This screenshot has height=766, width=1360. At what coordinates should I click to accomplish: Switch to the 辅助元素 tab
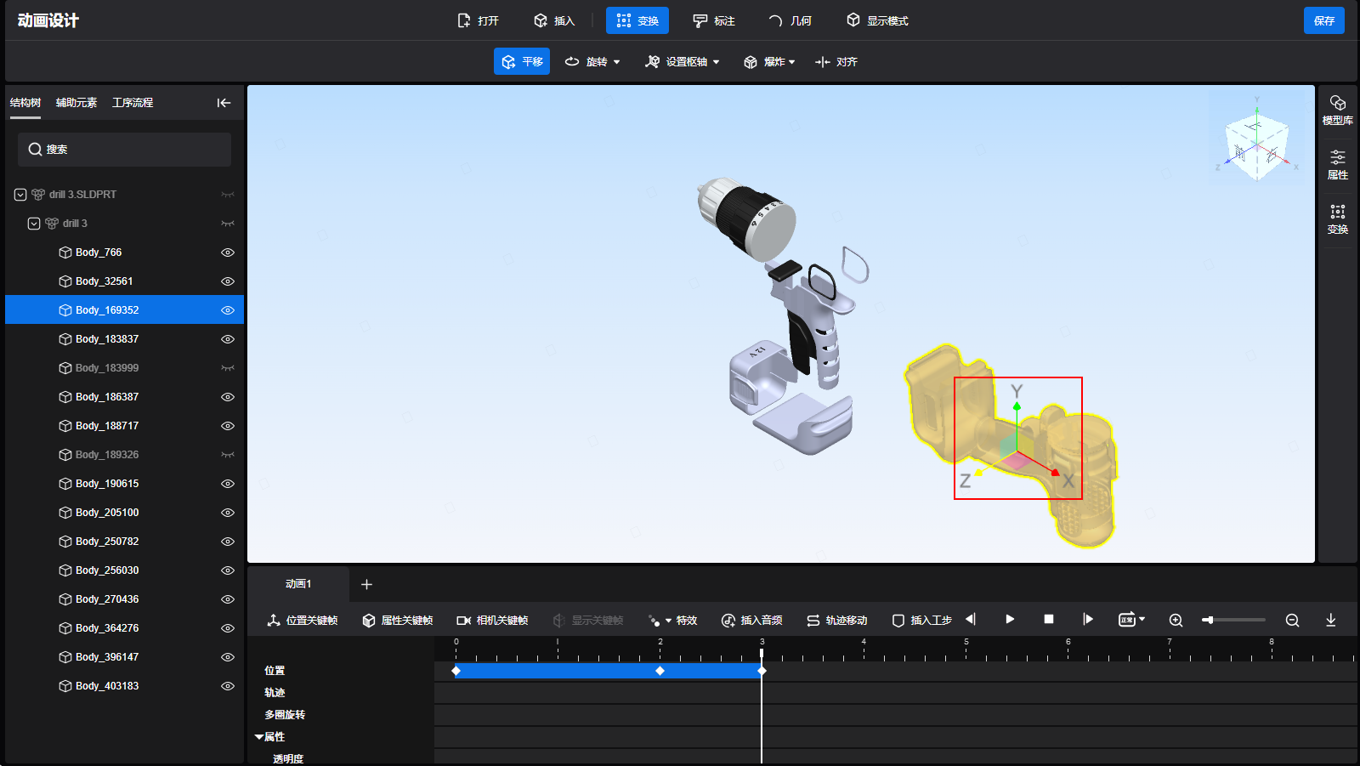[x=76, y=102]
